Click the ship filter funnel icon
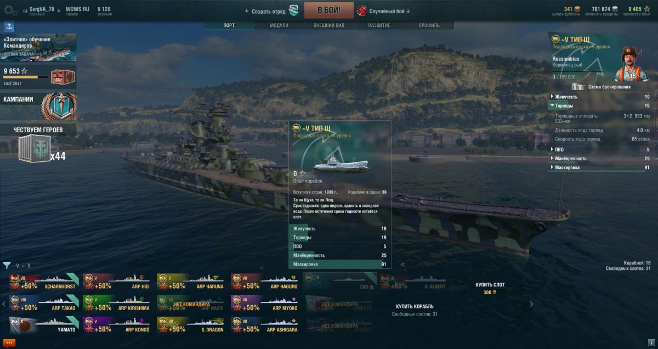658x349 pixels. [7, 266]
